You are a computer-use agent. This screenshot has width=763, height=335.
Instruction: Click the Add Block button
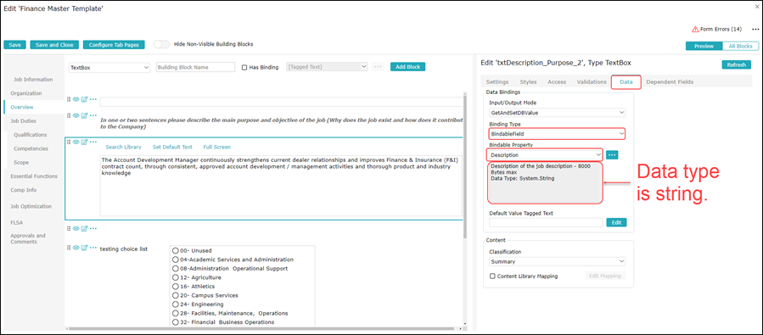[407, 67]
